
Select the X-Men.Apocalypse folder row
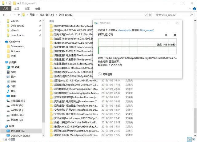91,135
